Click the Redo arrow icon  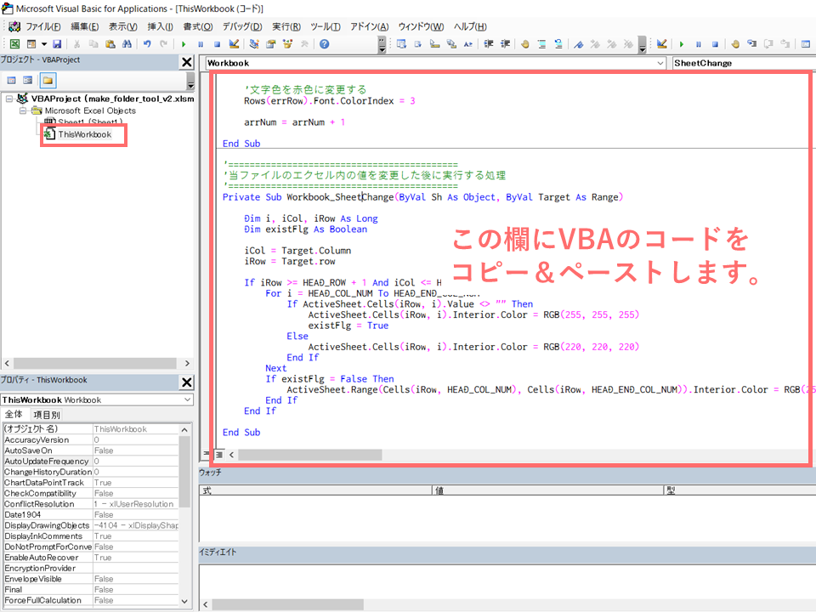[x=164, y=44]
